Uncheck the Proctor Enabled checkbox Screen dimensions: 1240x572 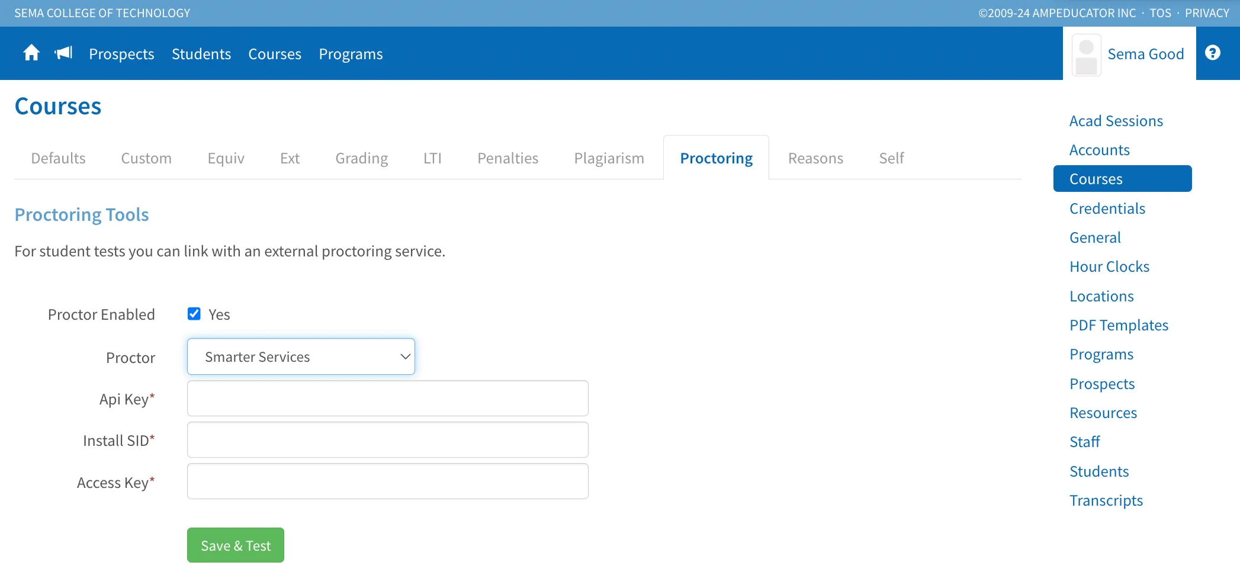click(x=194, y=314)
